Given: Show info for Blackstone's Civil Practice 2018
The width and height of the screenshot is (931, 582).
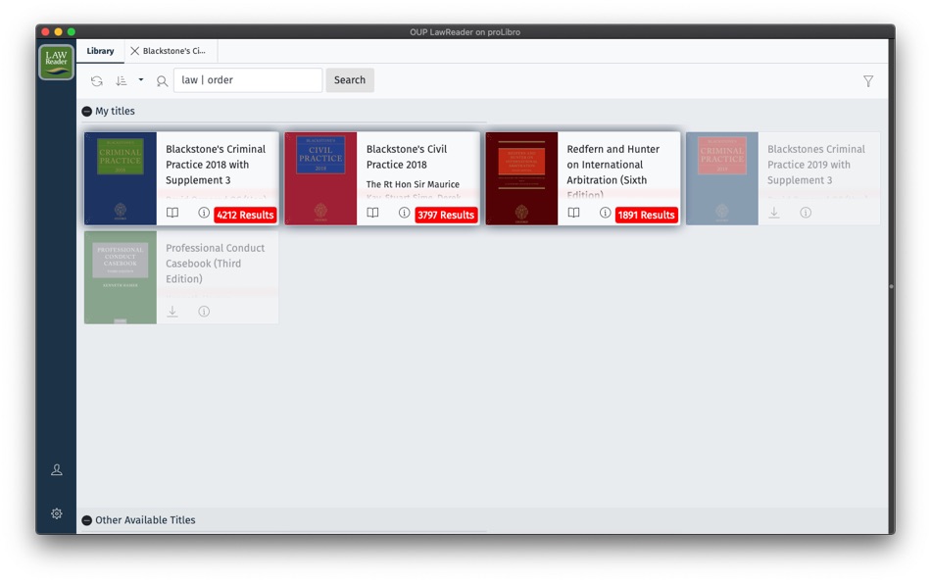Looking at the screenshot, I should pyautogui.click(x=404, y=213).
